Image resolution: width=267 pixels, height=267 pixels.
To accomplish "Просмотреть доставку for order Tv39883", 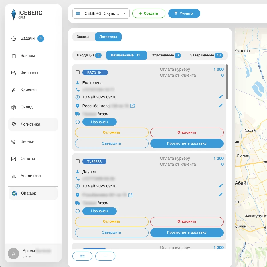I will (187, 233).
